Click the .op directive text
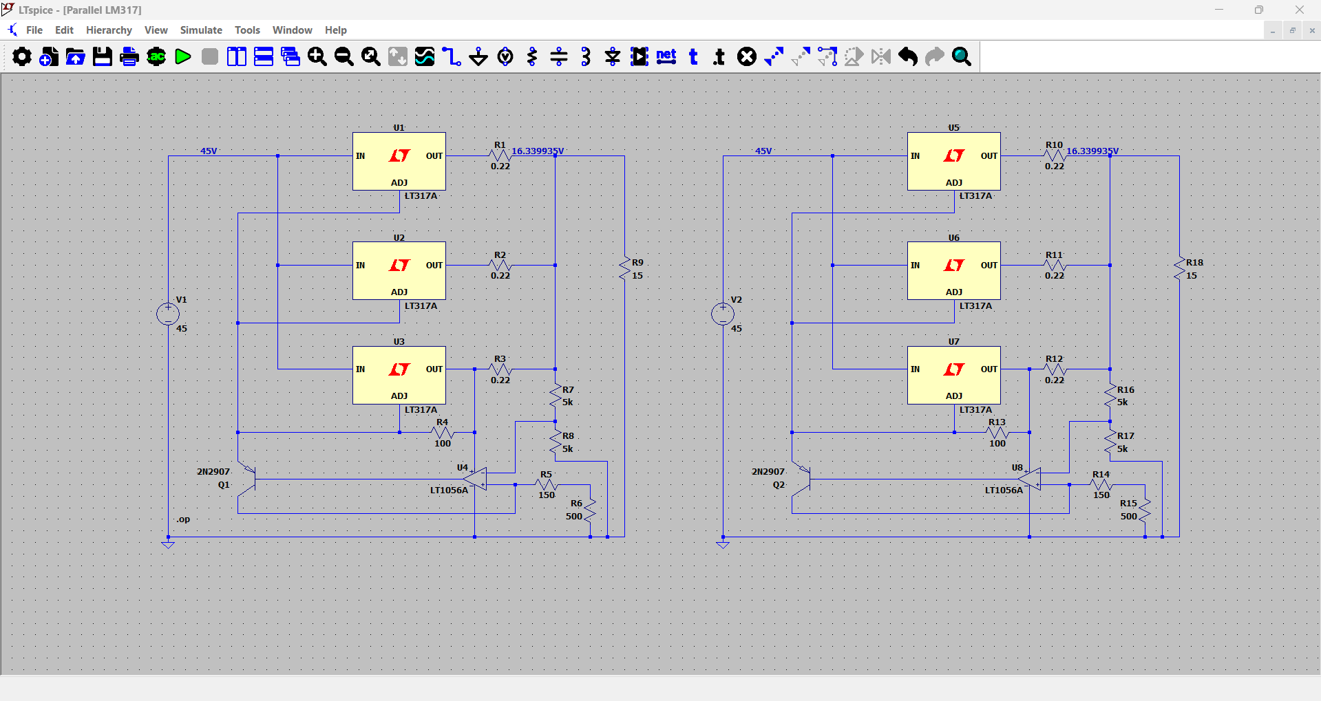Image resolution: width=1321 pixels, height=701 pixels. 183,519
